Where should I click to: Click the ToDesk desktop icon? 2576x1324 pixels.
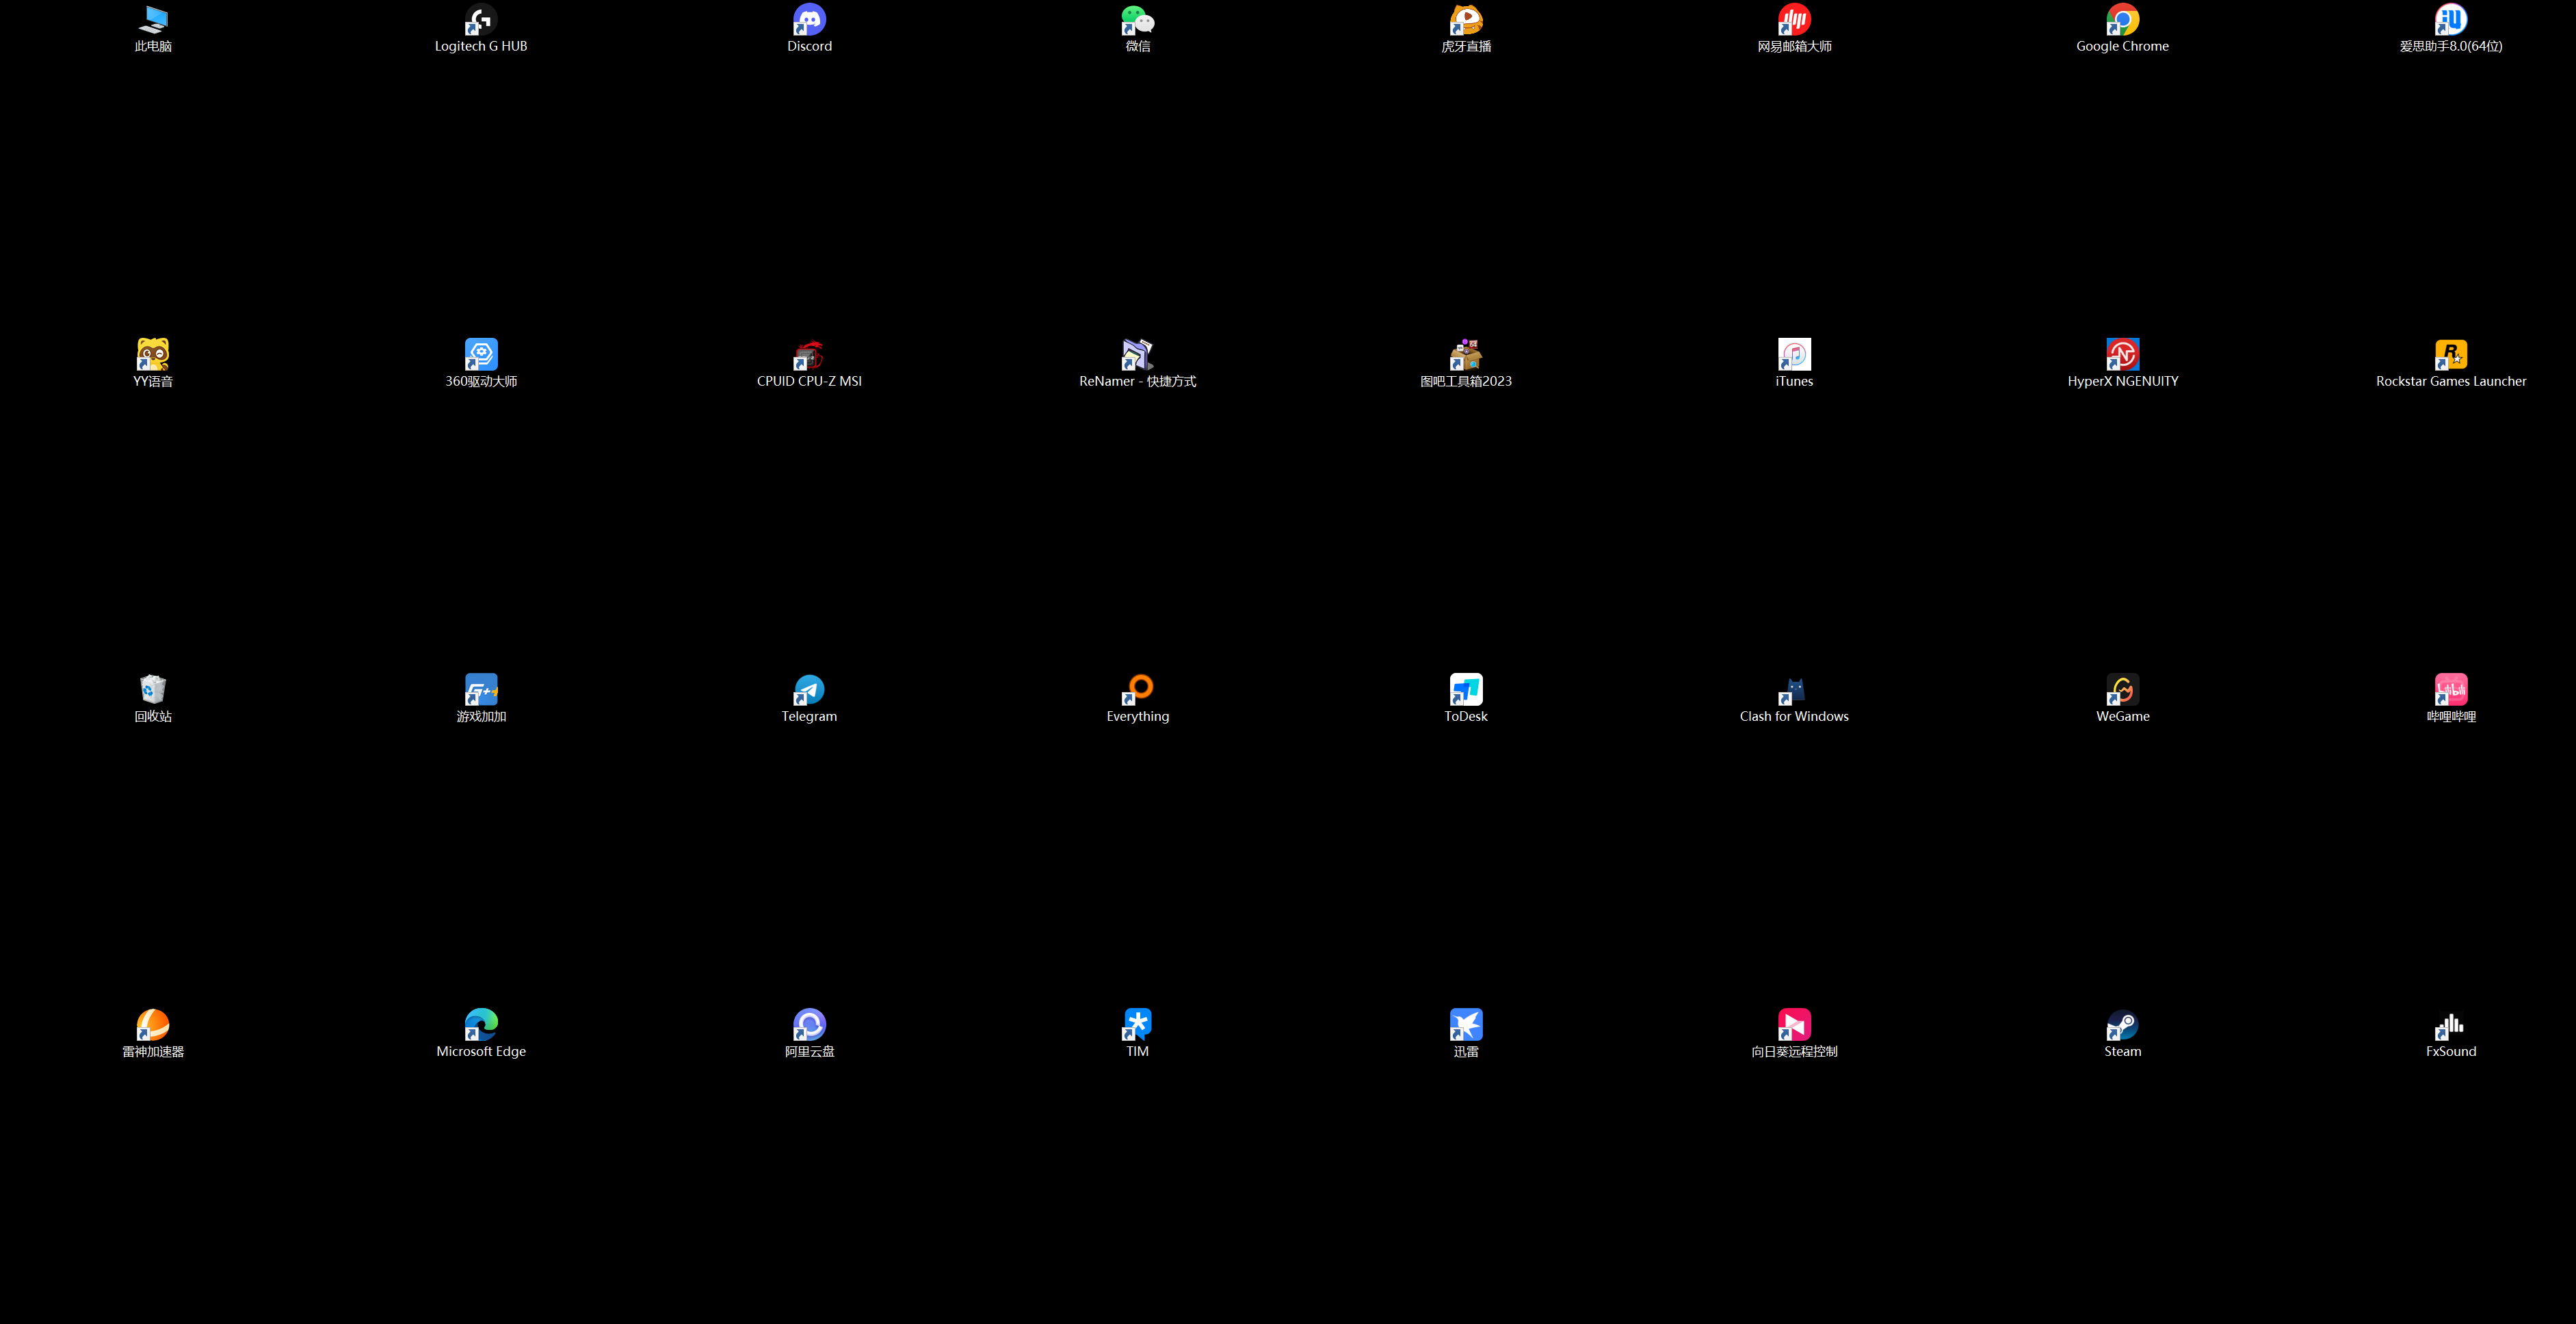tap(1466, 690)
